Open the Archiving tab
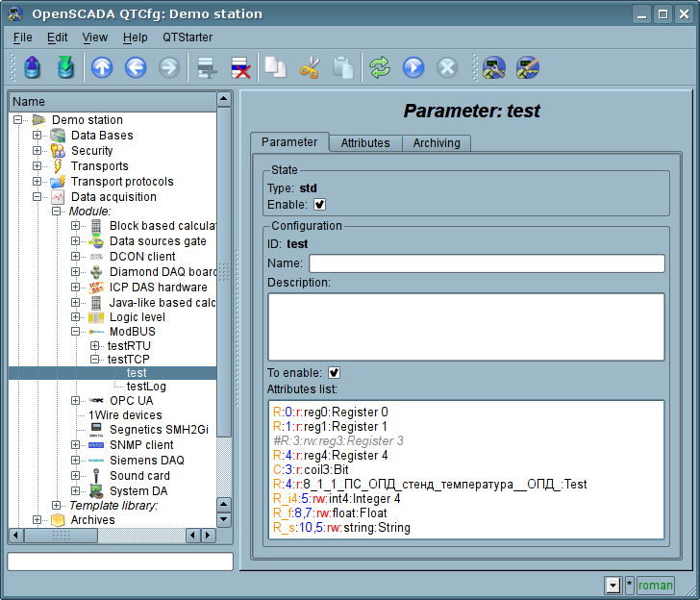The height and width of the screenshot is (600, 700). coord(436,143)
